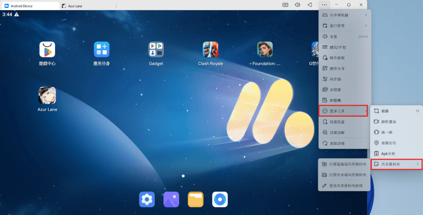Image resolution: width=423 pixels, height=215 pixels.
Task: Click the home screen page indicator dot
Action: pyautogui.click(x=183, y=176)
